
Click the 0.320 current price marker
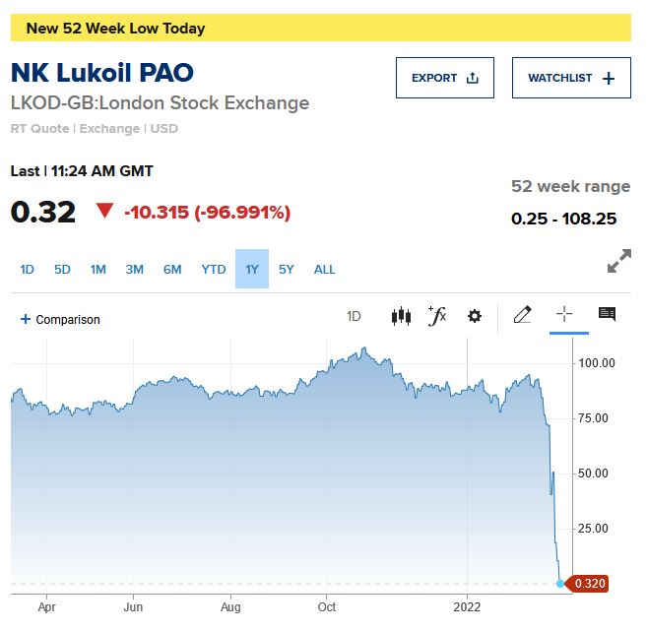(x=588, y=584)
